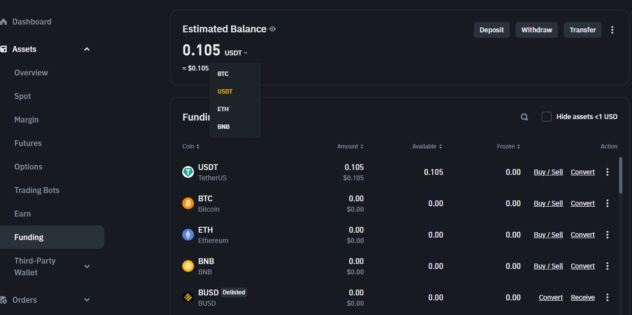The width and height of the screenshot is (632, 315).
Task: Toggle balance visibility eye icon
Action: click(x=273, y=29)
